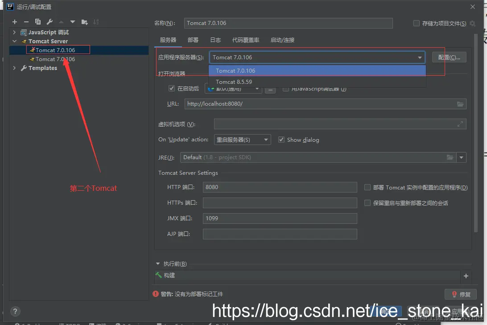Select the build task in before-launch list
The width and height of the screenshot is (487, 325).
(307, 276)
